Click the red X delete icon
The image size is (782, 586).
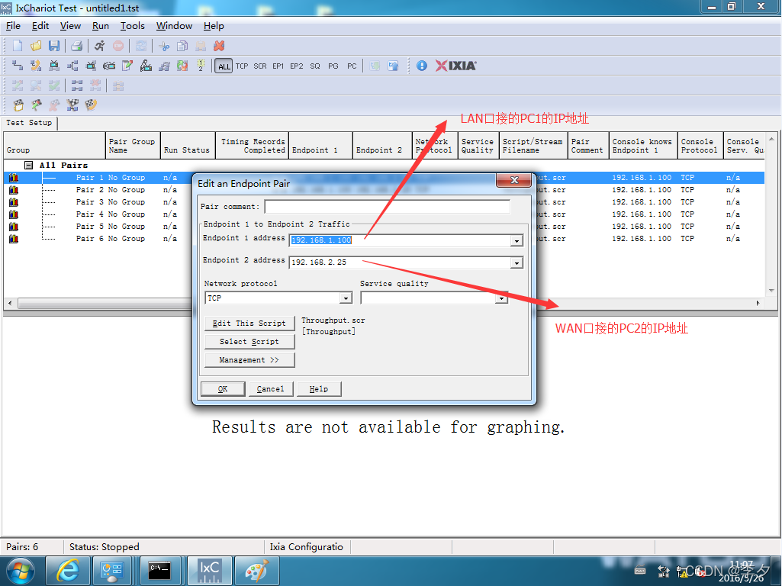[x=219, y=47]
